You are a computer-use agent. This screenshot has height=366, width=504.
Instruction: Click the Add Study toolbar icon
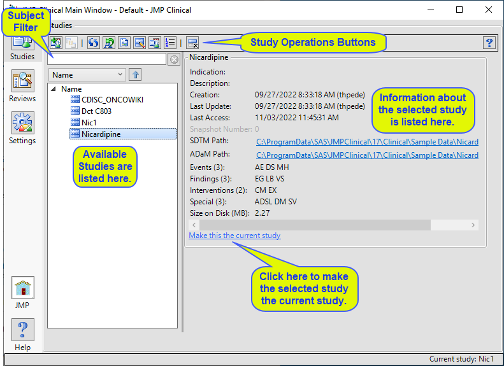coord(55,43)
